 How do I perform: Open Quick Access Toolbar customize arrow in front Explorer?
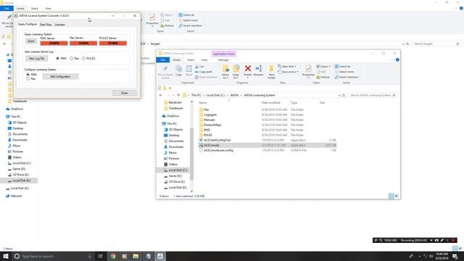coord(170,88)
